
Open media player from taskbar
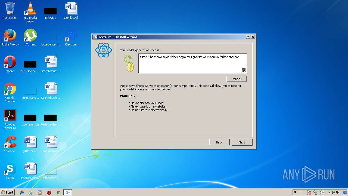click(x=40, y=192)
